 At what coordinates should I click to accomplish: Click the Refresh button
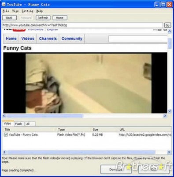coord(43,18)
